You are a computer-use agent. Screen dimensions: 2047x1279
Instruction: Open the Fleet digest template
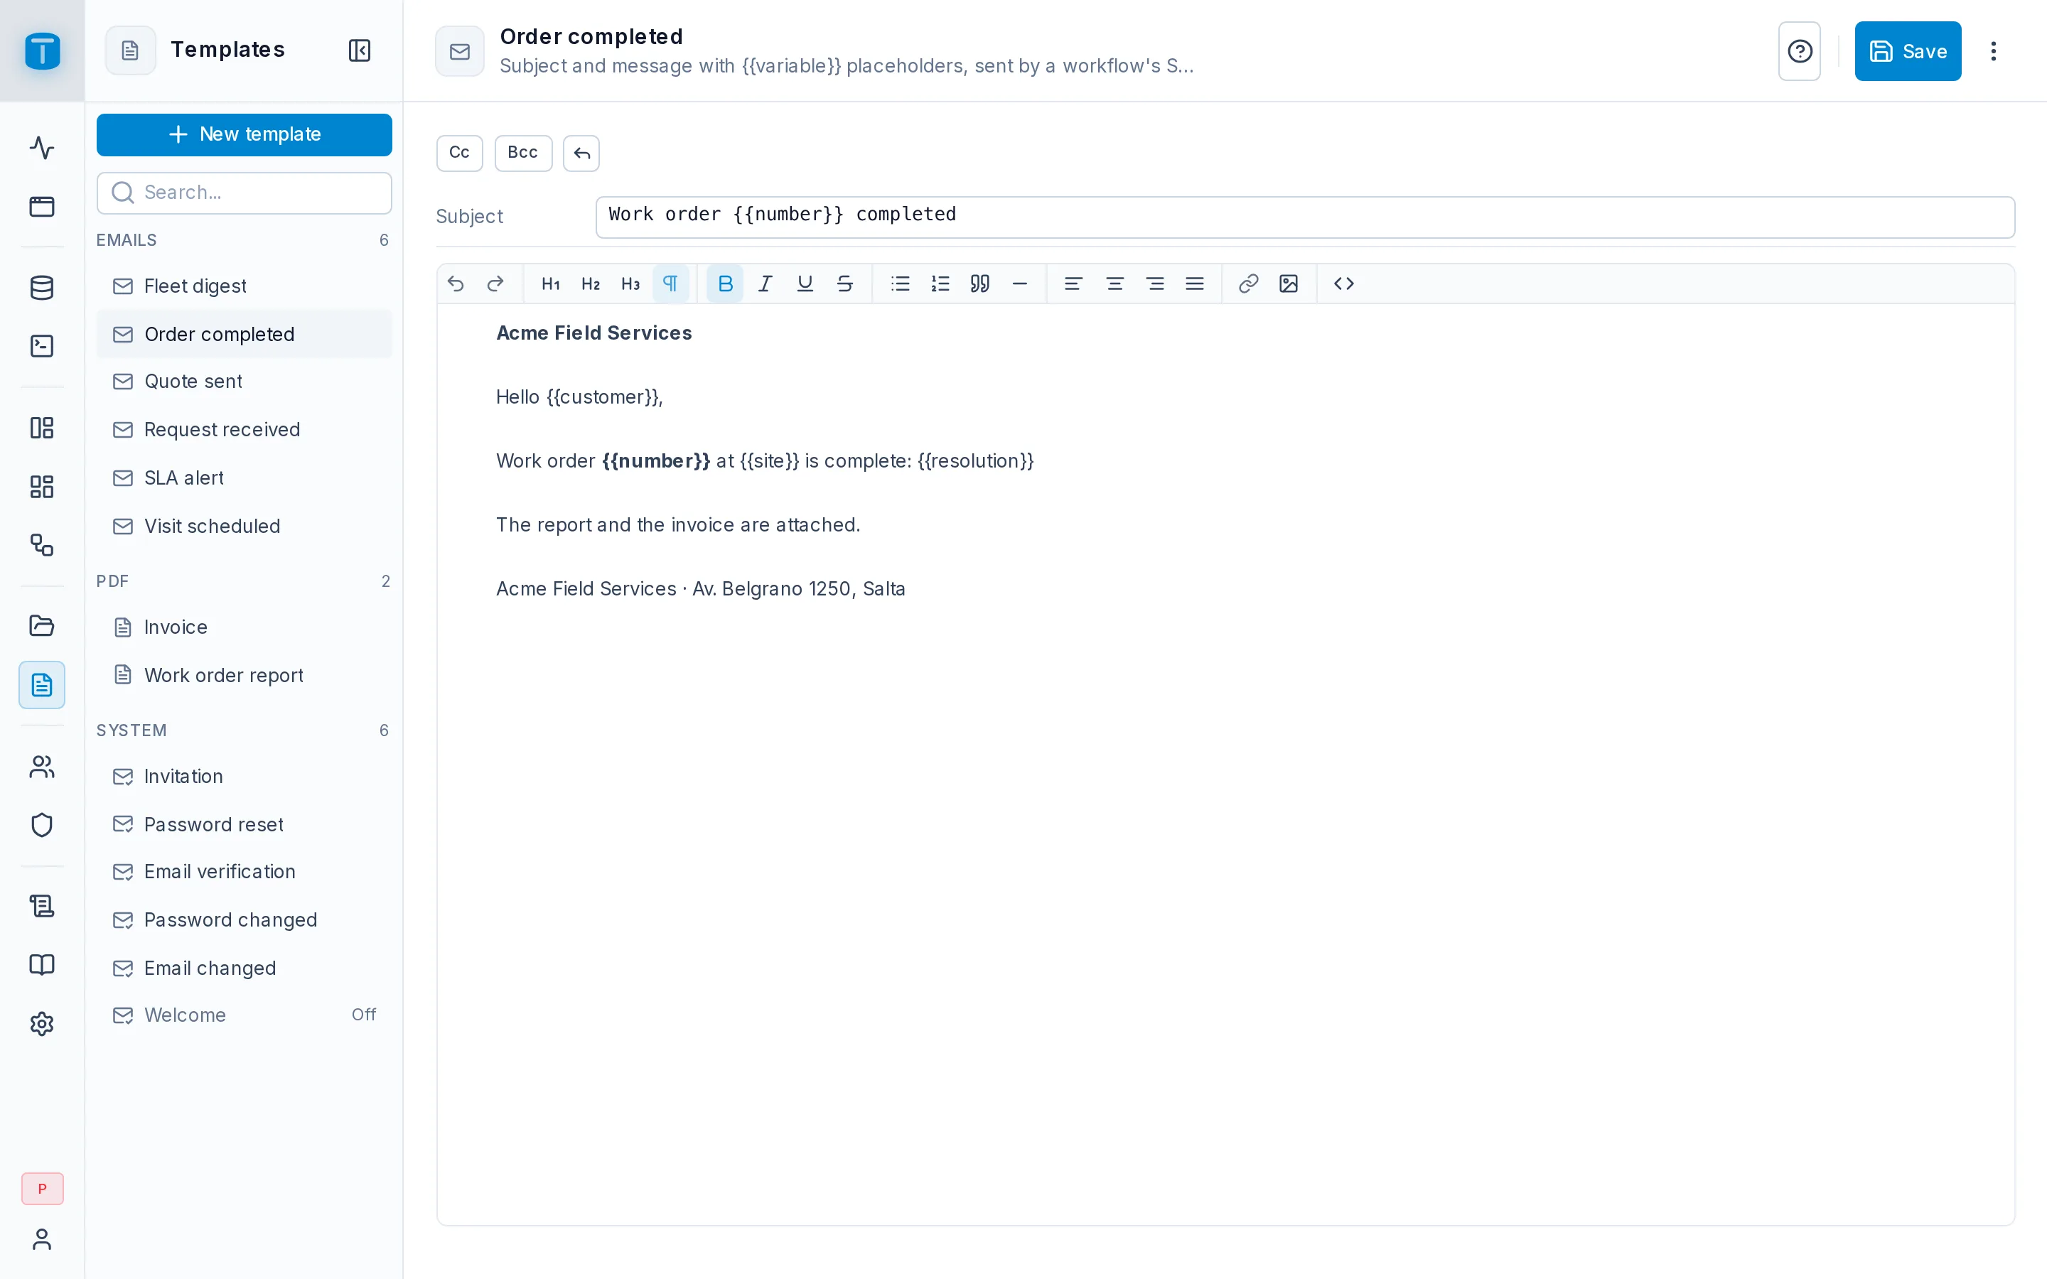245,286
